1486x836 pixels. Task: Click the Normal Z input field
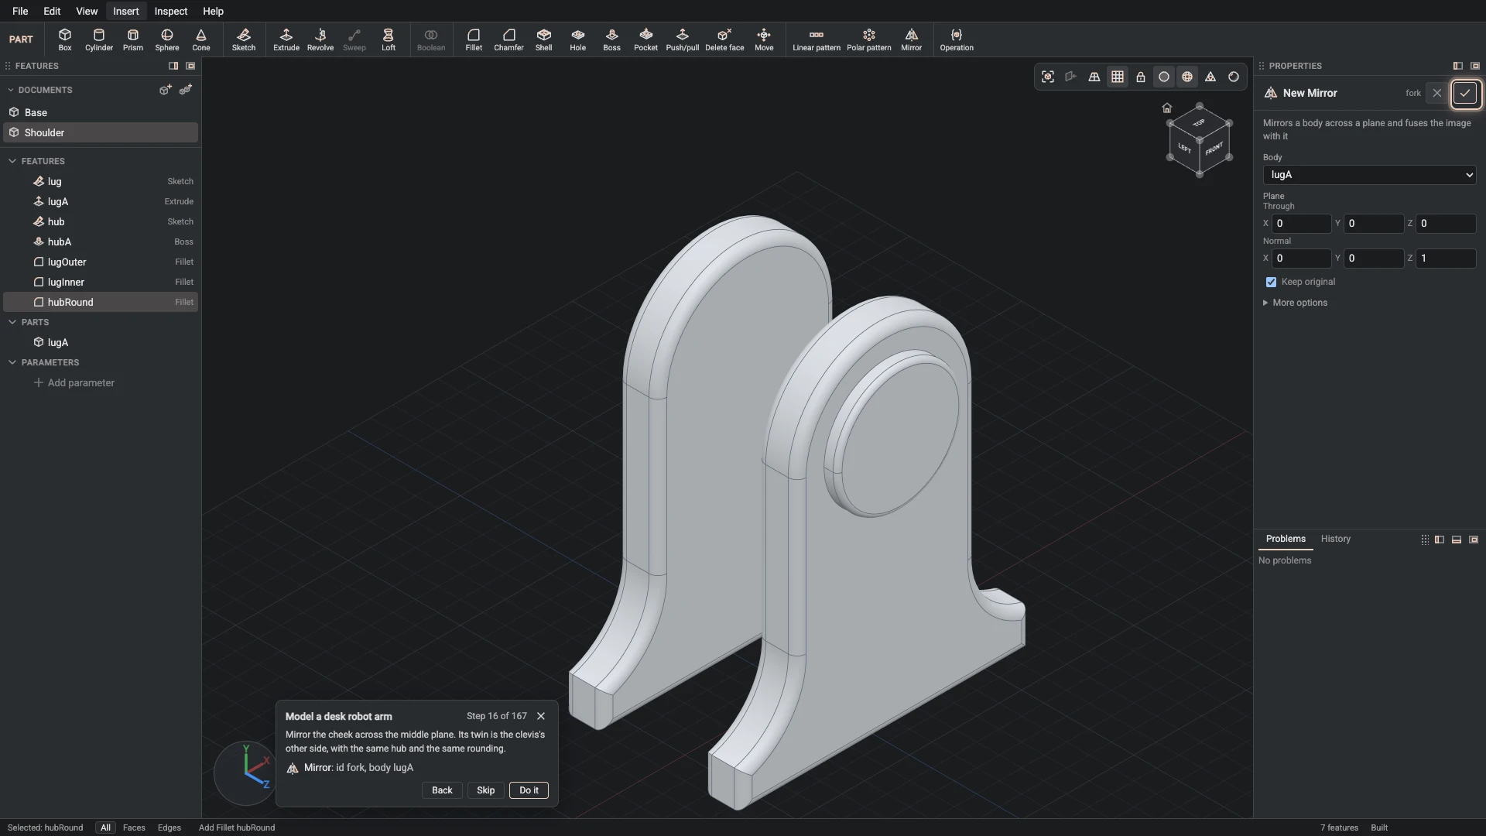pyautogui.click(x=1446, y=259)
